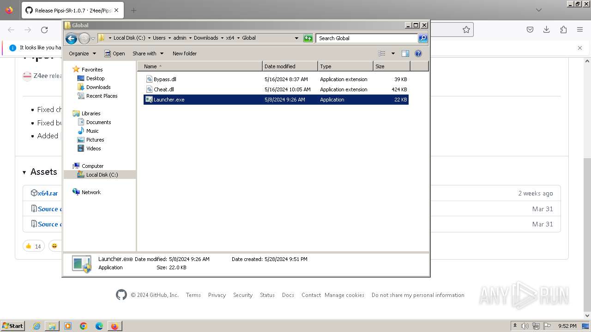Open GitHub Security footer link

(x=243, y=295)
